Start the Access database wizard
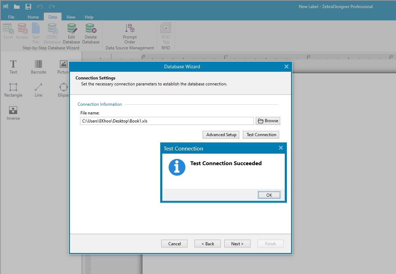Viewport: 396px width, 274px height. click(x=22, y=31)
